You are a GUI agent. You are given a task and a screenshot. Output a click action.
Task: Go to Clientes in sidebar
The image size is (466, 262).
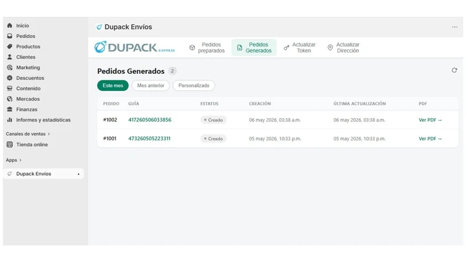(x=26, y=57)
